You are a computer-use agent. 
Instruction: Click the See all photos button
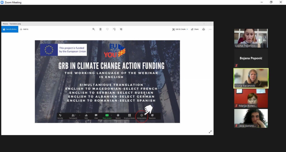coord(10,29)
